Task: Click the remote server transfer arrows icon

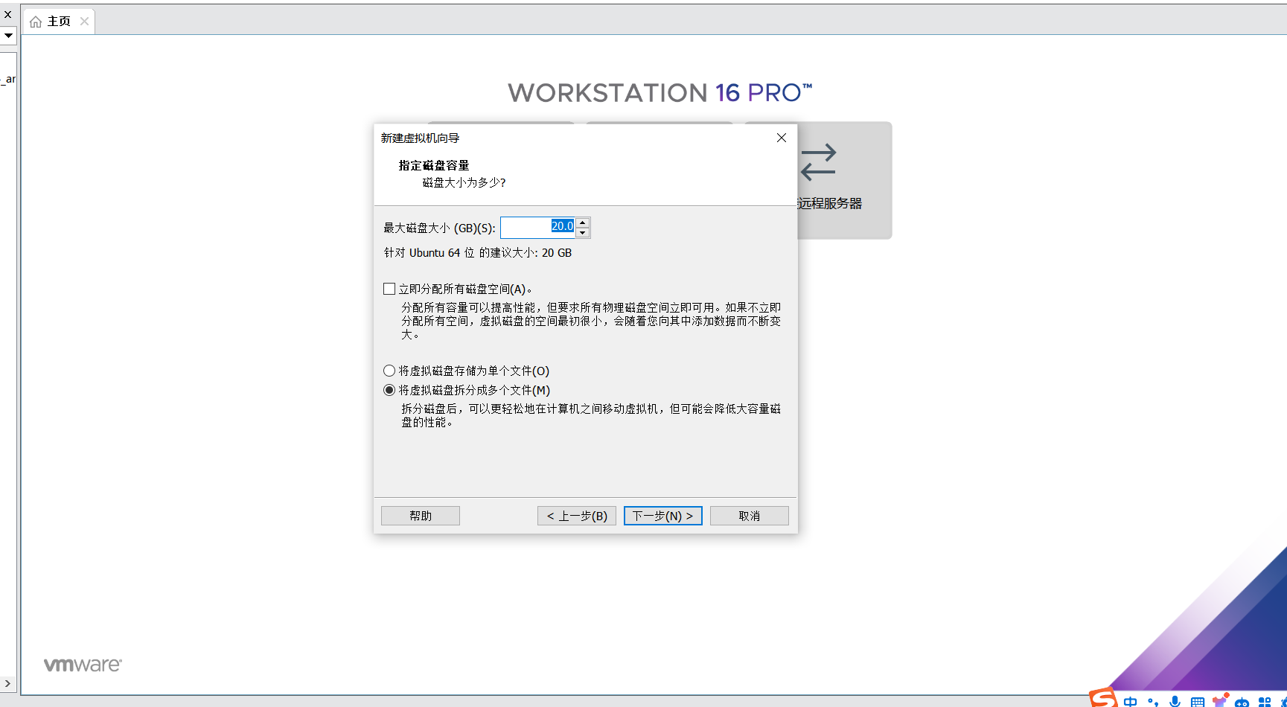Action: pyautogui.click(x=818, y=162)
